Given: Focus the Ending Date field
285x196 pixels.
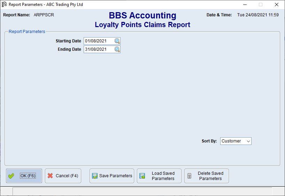Looking at the screenshot, I should 99,49.
